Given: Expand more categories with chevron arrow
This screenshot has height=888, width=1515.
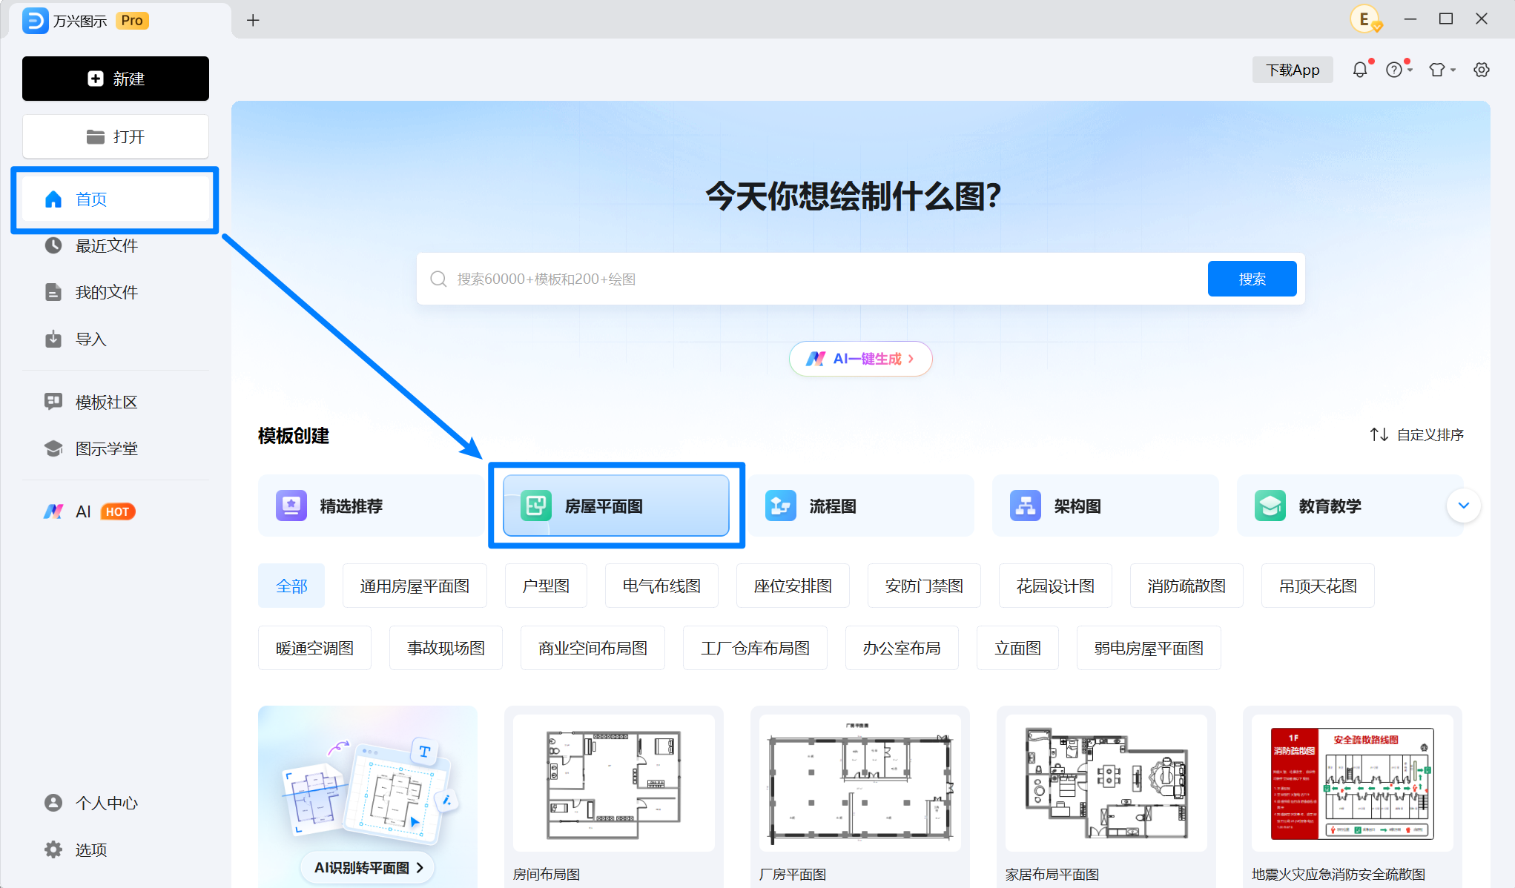Looking at the screenshot, I should 1464,506.
